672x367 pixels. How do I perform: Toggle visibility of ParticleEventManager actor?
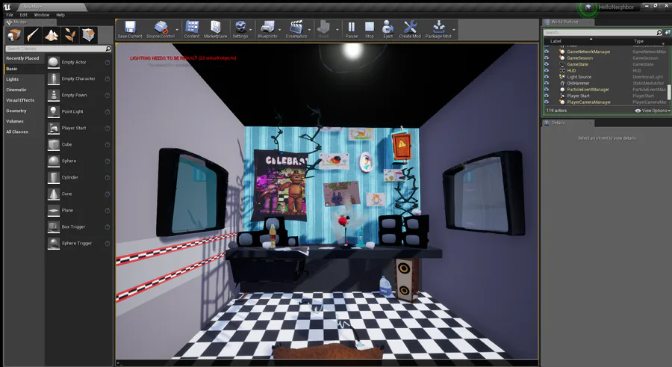(x=547, y=90)
